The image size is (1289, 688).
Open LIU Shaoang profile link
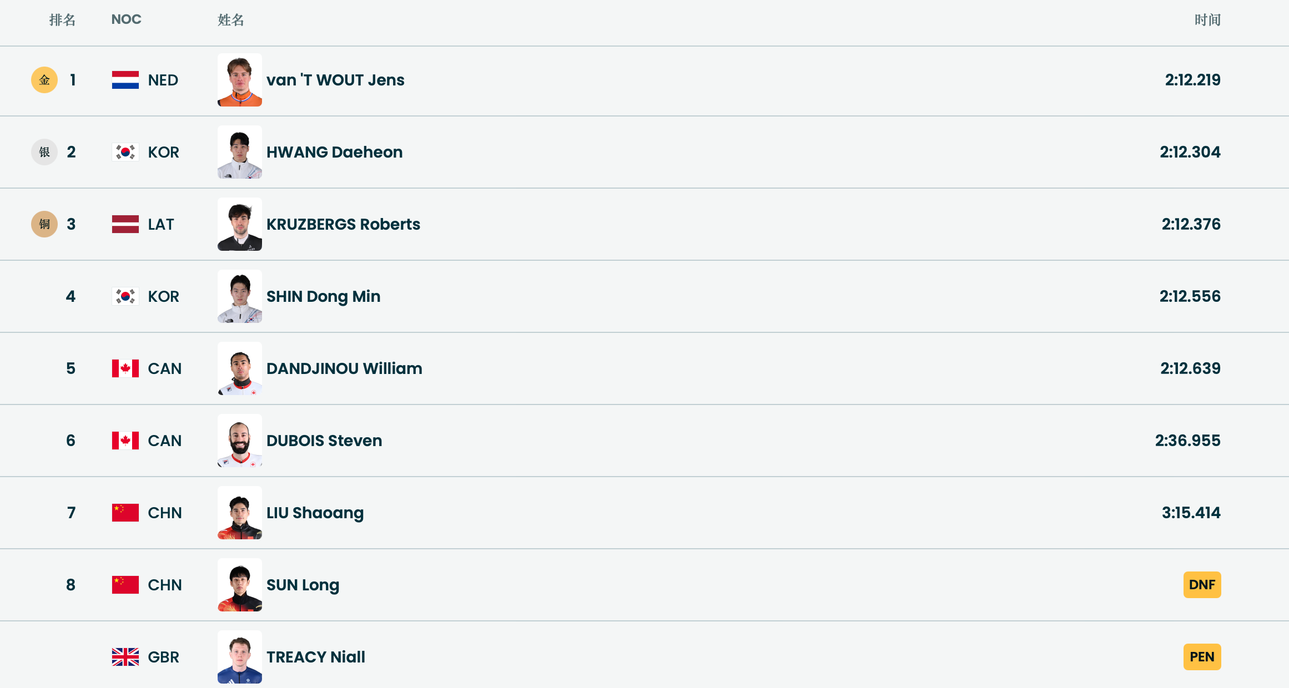(x=315, y=513)
